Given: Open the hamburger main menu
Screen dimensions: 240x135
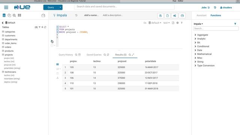Looking at the screenshot, I should pyautogui.click(x=6, y=7).
